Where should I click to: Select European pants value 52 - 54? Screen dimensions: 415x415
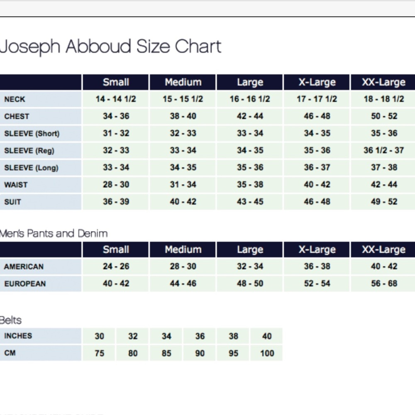[317, 283]
